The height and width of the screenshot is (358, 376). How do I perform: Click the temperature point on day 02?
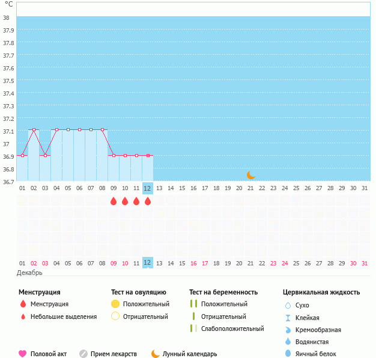coord(34,129)
